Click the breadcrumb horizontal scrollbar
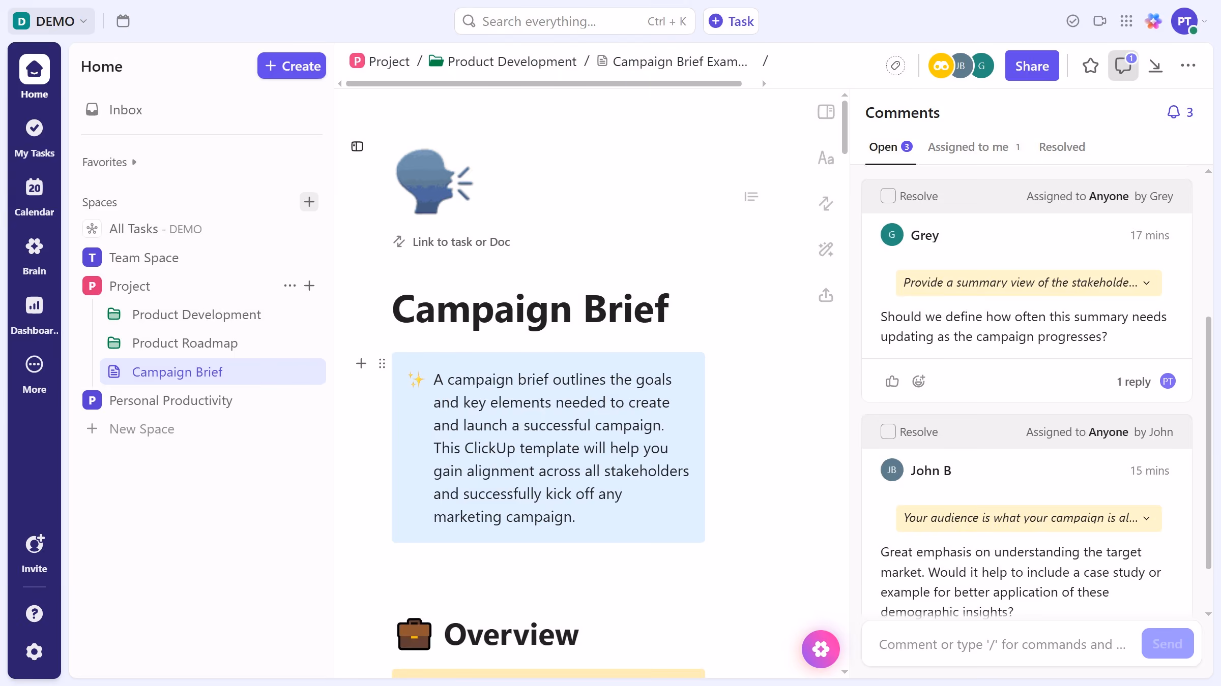The width and height of the screenshot is (1221, 686). (543, 83)
